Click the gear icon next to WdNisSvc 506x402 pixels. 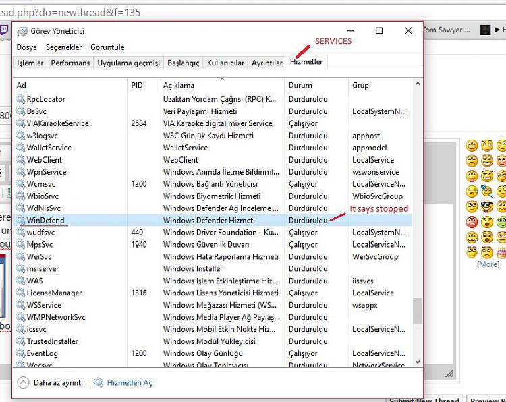click(x=20, y=208)
